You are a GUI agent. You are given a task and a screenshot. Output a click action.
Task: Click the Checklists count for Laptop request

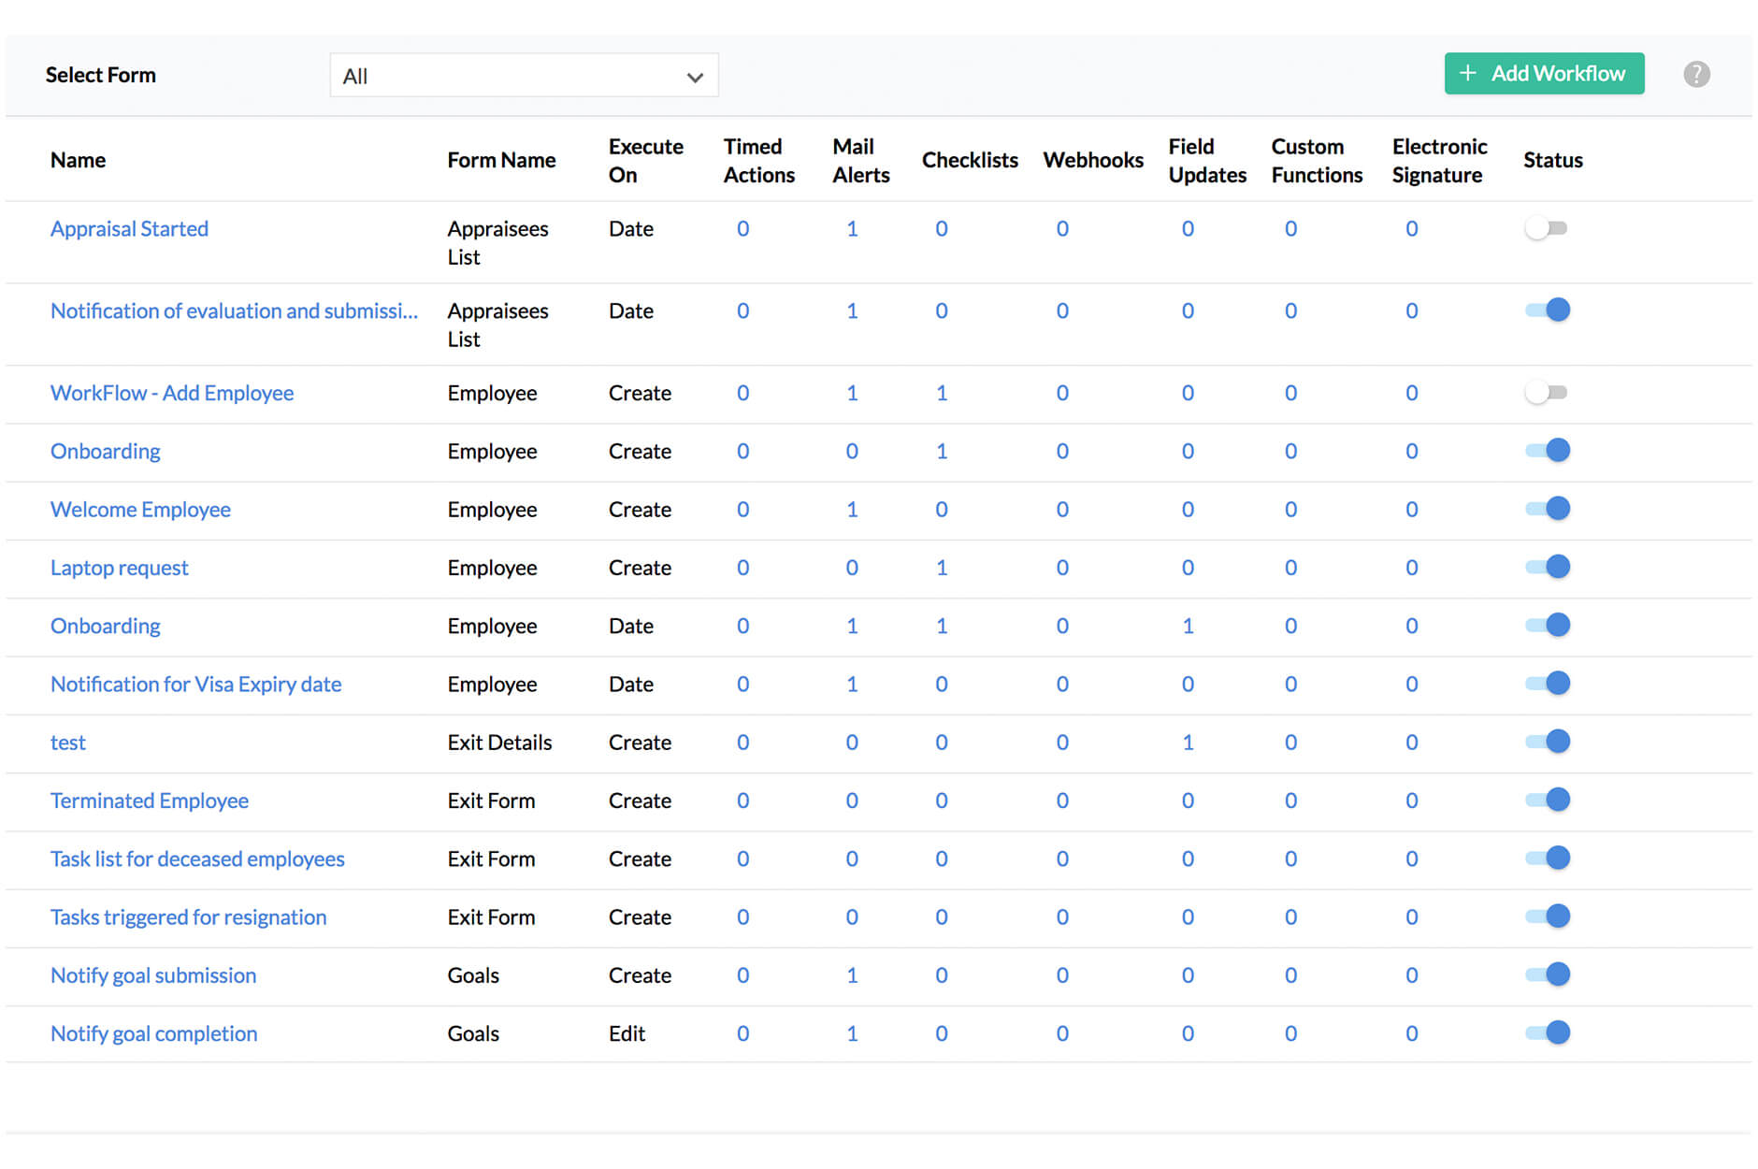(941, 567)
